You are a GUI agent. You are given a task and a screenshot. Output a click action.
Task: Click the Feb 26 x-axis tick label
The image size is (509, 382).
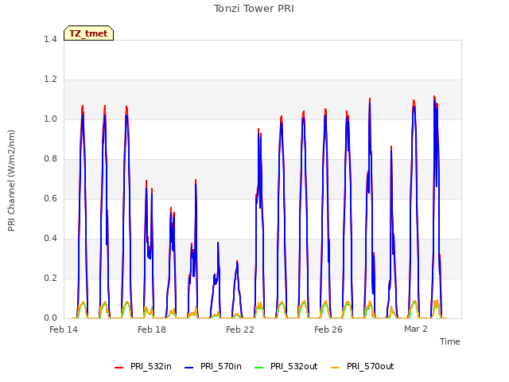(x=328, y=329)
